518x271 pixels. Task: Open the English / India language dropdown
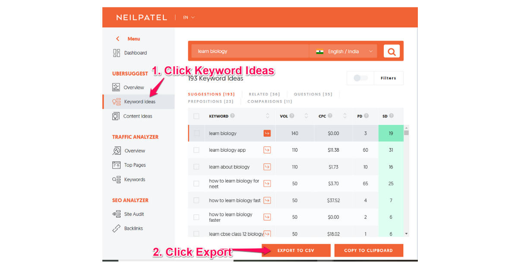(x=344, y=51)
